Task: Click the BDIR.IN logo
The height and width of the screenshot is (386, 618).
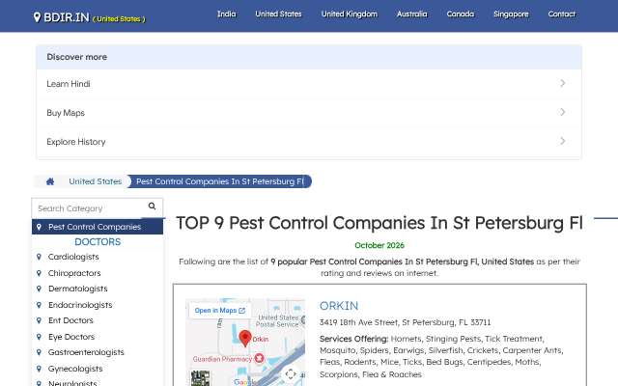Action: click(67, 17)
